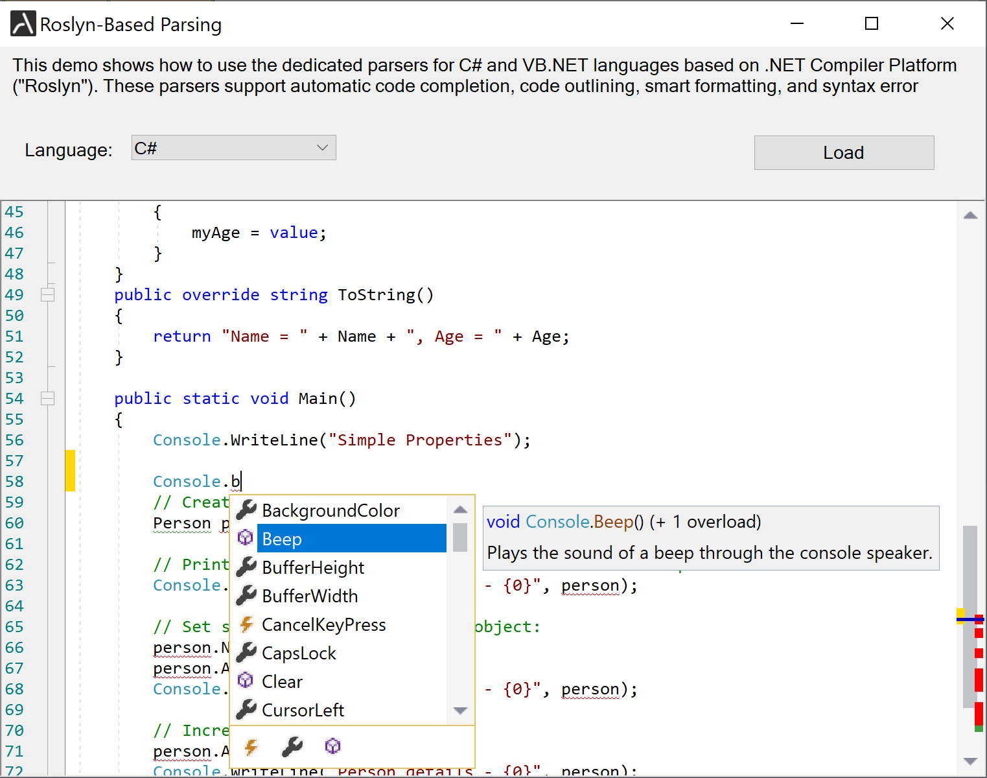Image resolution: width=987 pixels, height=778 pixels.
Task: Click the editor's vertical scrollbar up arrow
Action: 970,215
